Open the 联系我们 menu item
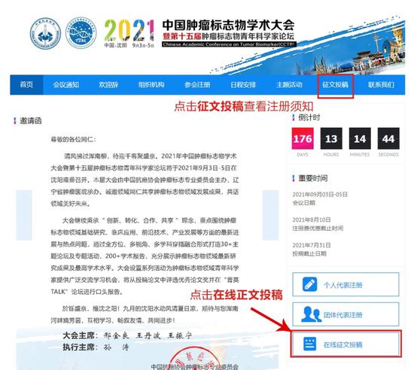 [381, 85]
